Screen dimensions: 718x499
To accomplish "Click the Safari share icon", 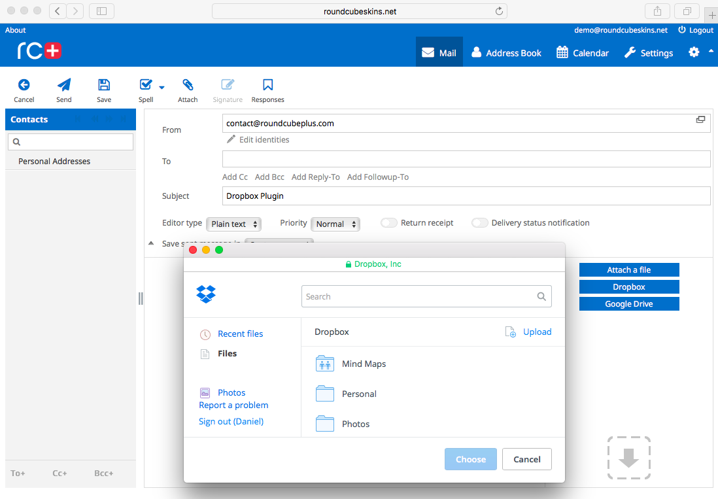I will 658,11.
